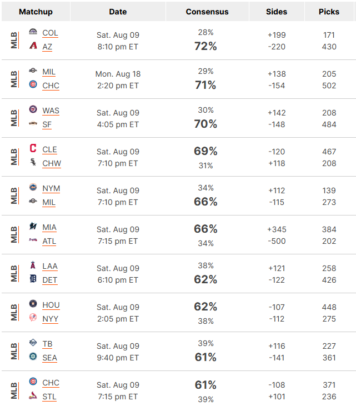Screen dimensions: 356x411
Task: Sort by the Consensus column header
Action: [207, 12]
